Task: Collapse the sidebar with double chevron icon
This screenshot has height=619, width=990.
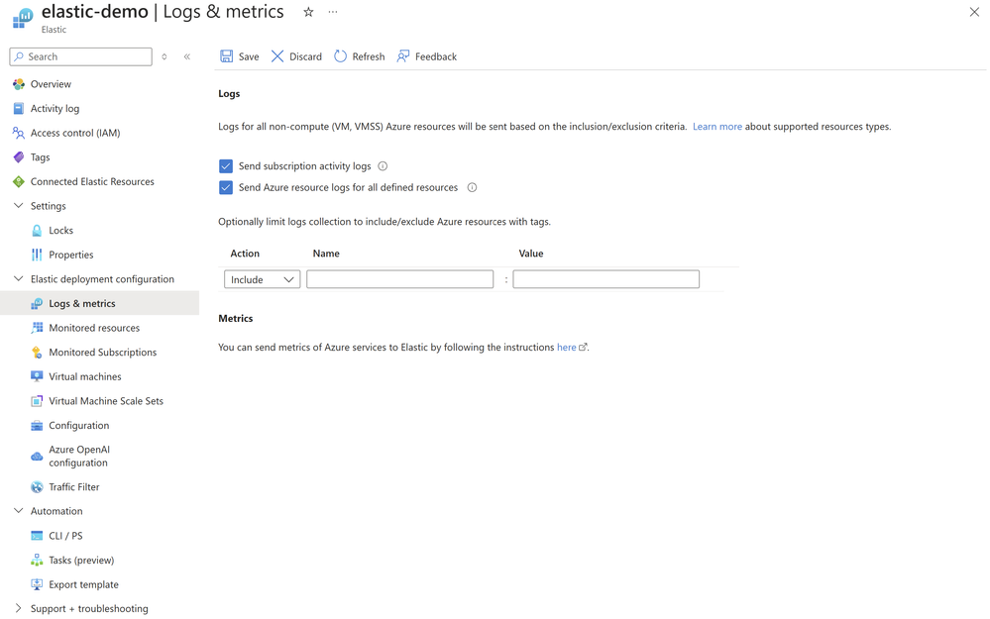Action: coord(187,56)
